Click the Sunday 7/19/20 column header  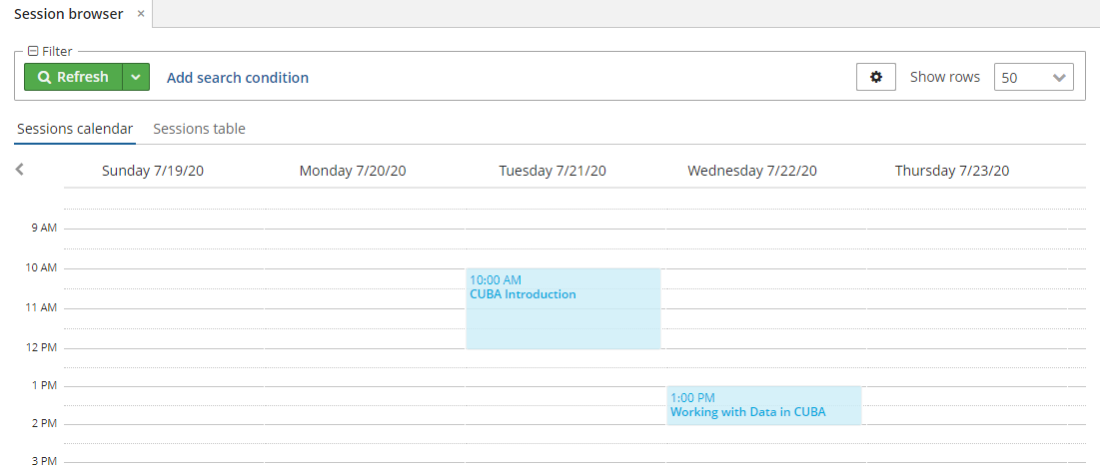153,171
